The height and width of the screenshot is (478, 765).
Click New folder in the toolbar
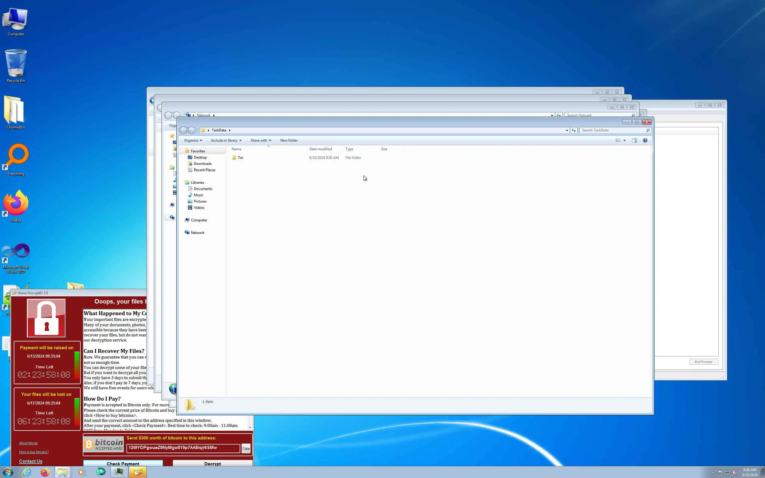tap(289, 140)
